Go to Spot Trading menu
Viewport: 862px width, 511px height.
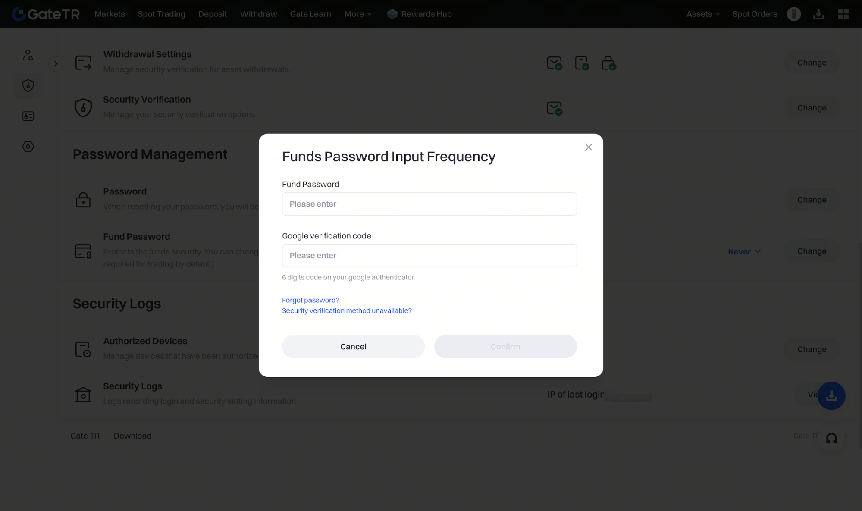click(161, 14)
